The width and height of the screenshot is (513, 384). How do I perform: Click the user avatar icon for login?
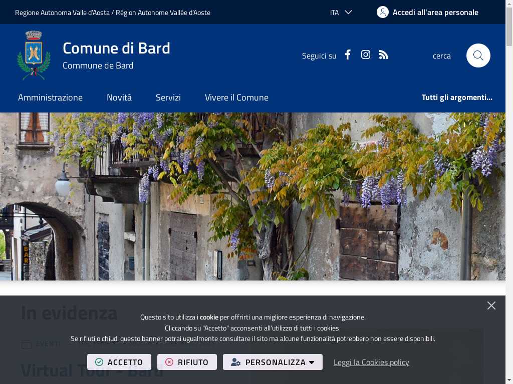[x=382, y=12]
